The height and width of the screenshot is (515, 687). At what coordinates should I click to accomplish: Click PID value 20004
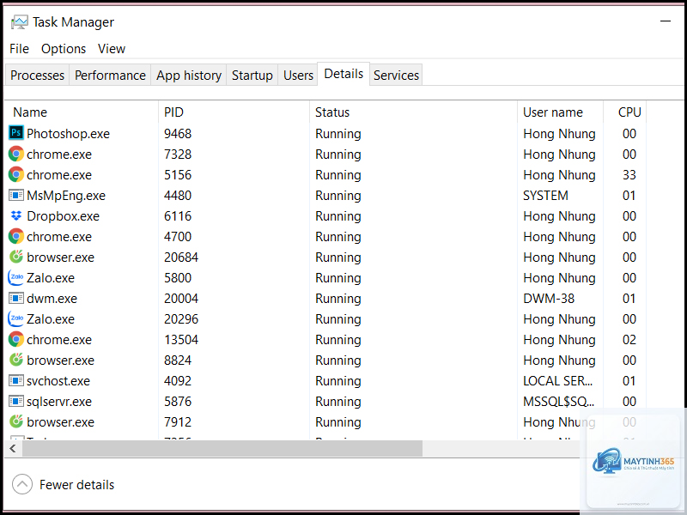[181, 298]
